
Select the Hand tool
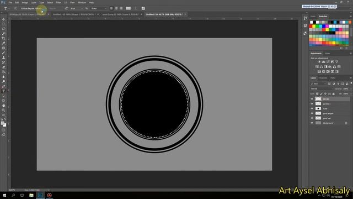pyautogui.click(x=3, y=106)
